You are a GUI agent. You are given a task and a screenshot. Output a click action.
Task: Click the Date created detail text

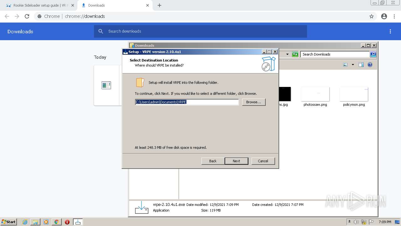pyautogui.click(x=278, y=205)
